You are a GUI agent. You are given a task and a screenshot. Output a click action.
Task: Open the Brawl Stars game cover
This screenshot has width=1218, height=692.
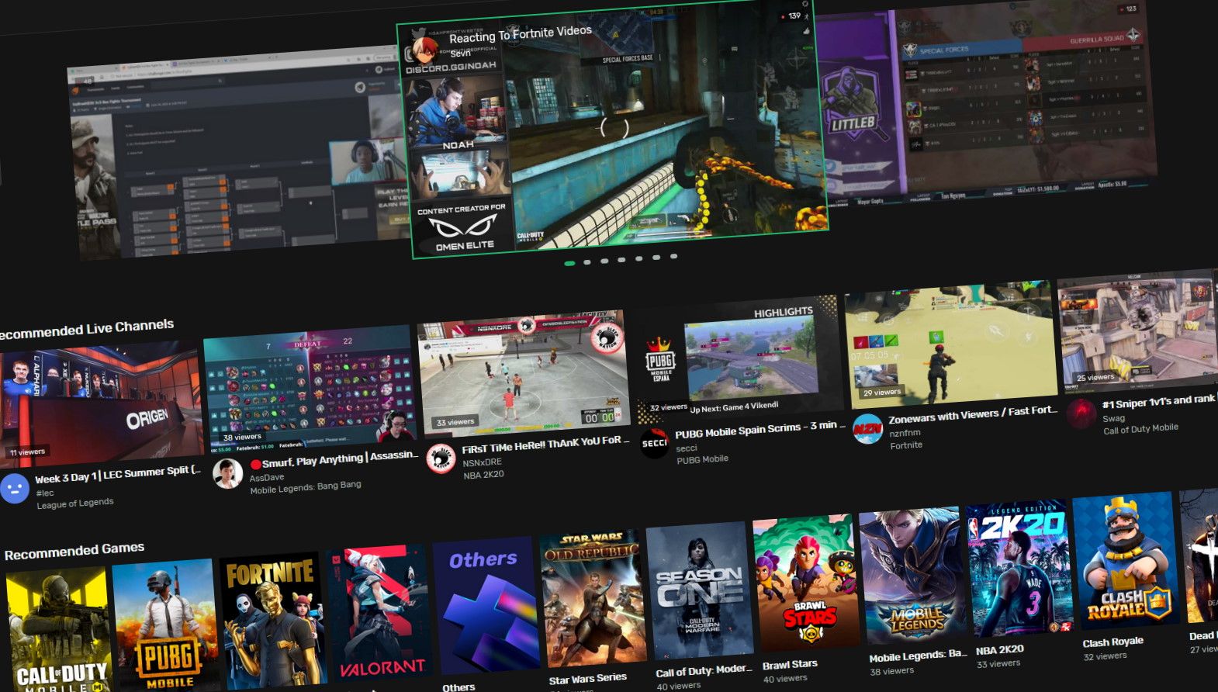[x=807, y=582]
